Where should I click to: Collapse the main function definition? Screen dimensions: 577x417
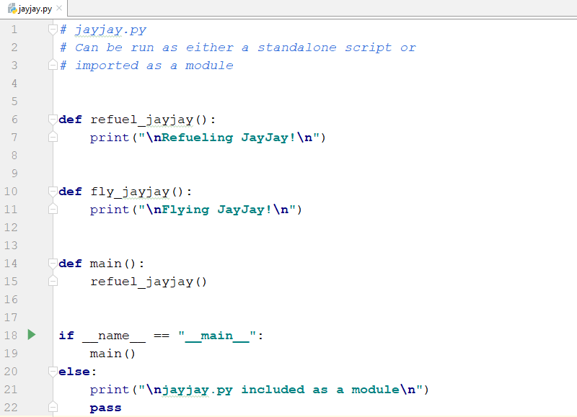(53, 264)
